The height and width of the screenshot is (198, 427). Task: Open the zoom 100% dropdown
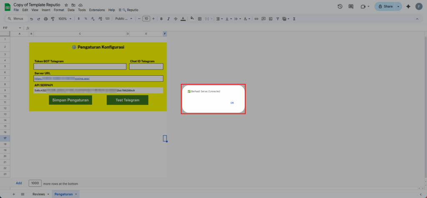click(65, 19)
